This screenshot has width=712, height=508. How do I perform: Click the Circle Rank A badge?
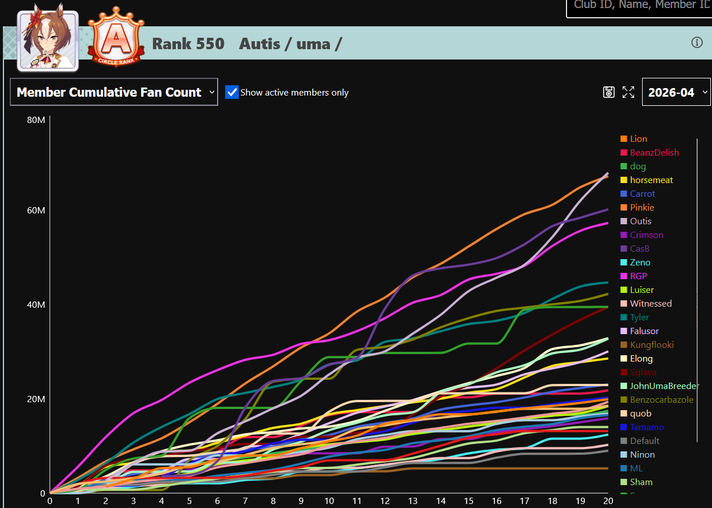pos(116,37)
